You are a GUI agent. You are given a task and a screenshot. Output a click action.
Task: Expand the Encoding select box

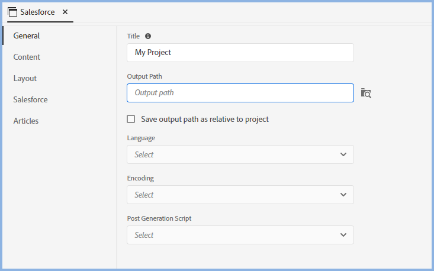(x=240, y=195)
